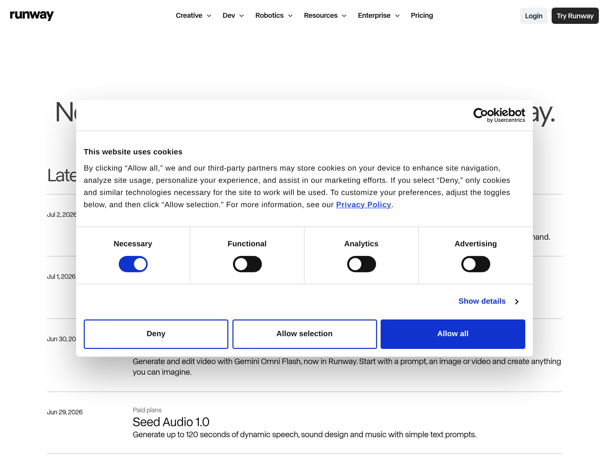Open the Privacy Policy link

coord(363,205)
